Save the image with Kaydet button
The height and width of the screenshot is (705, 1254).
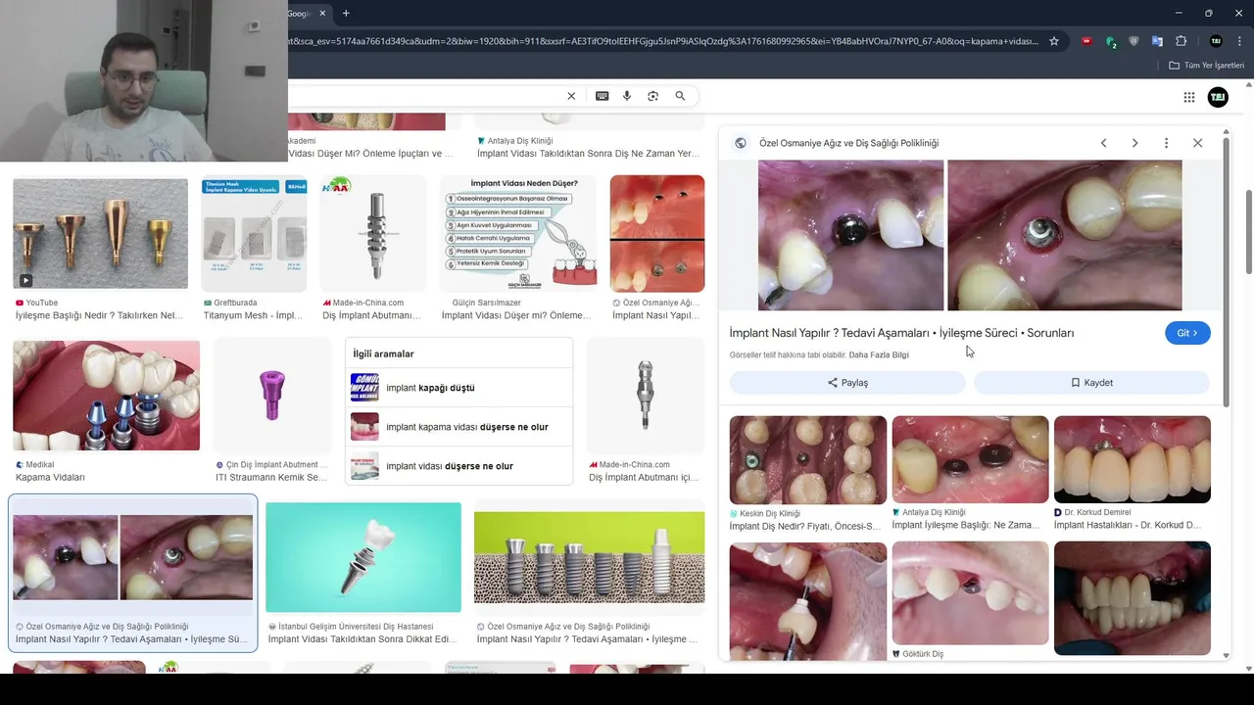coord(1091,383)
